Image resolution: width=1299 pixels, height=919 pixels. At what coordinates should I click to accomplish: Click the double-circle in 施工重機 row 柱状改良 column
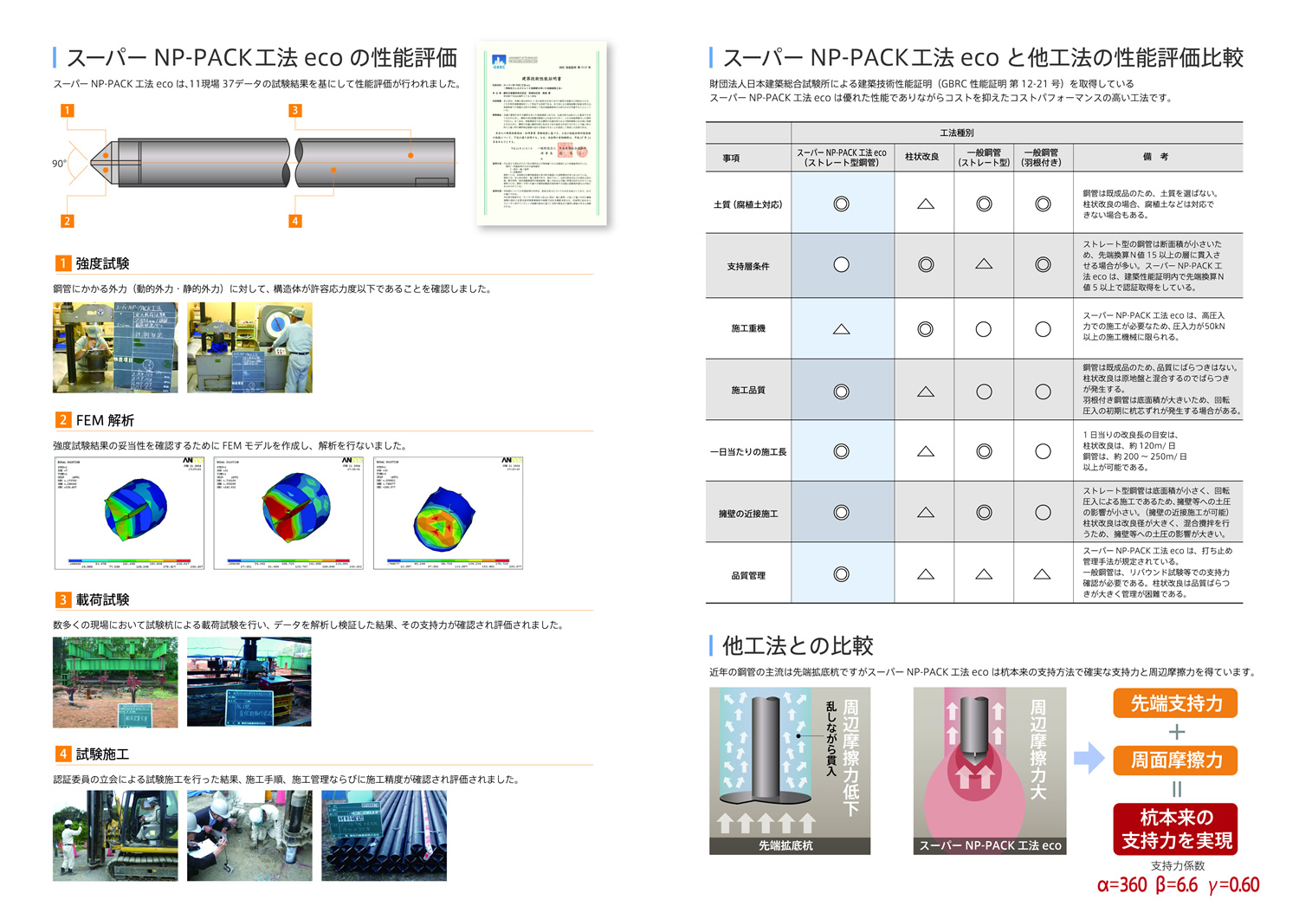926,329
